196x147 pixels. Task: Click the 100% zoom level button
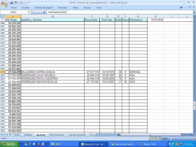coord(165,139)
